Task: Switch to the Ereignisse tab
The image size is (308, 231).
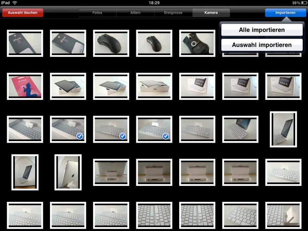Action: click(173, 12)
